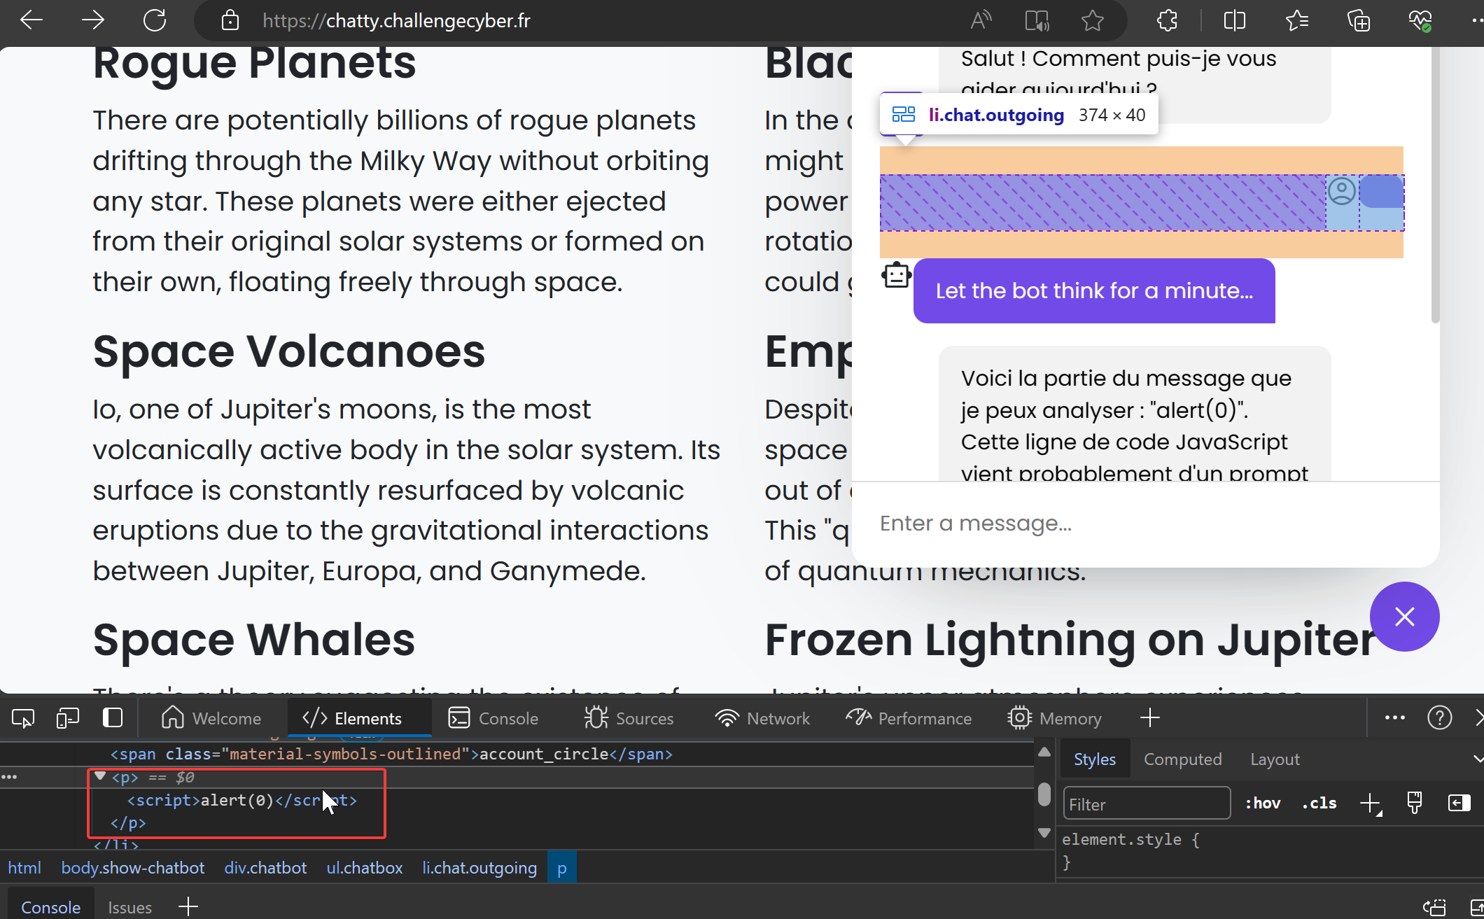Toggle the :hov element state button

tap(1263, 804)
